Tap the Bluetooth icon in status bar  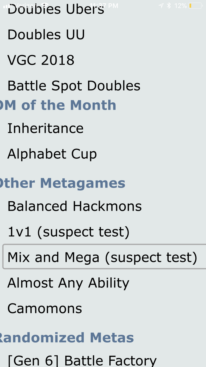(x=169, y=6)
